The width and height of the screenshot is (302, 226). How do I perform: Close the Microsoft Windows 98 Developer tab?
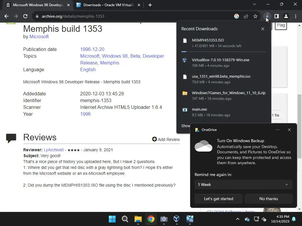[68, 5]
